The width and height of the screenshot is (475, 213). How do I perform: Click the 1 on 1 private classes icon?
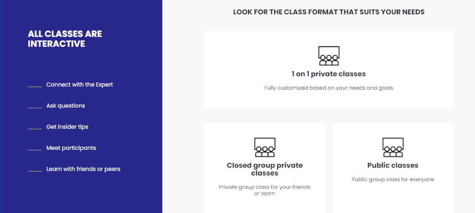pos(329,56)
